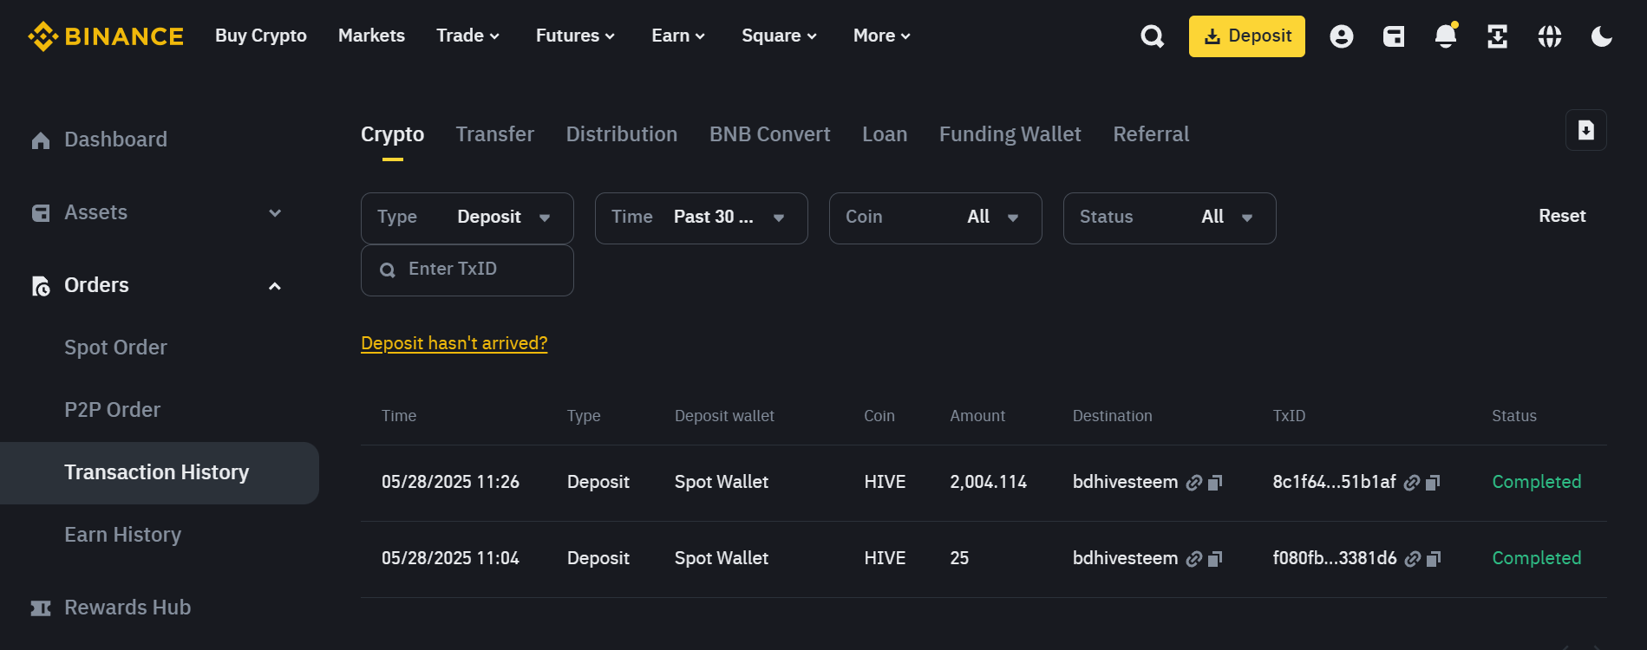Click the Amount column header
The width and height of the screenshot is (1647, 650).
977,416
